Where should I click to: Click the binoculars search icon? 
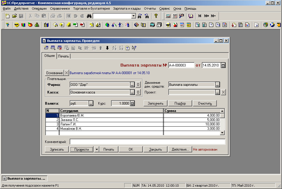pyautogui.click(x=89, y=16)
